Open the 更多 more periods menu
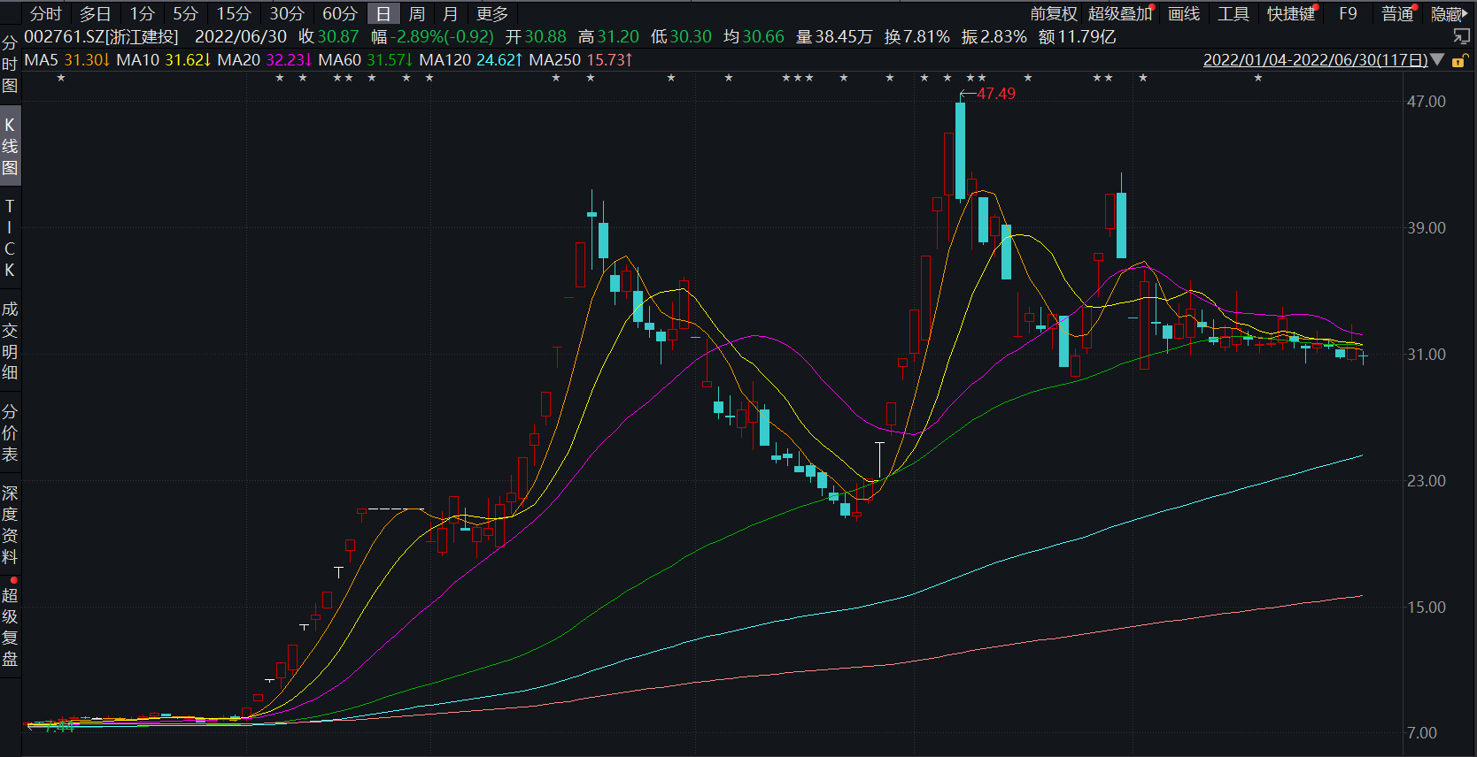The width and height of the screenshot is (1477, 757). tap(492, 13)
